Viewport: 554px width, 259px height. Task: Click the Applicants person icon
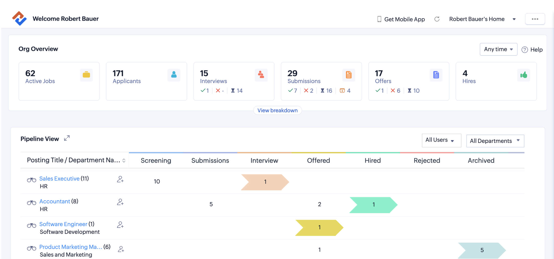[x=174, y=75]
